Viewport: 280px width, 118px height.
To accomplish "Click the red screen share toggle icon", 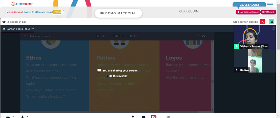I will tap(154, 117).
